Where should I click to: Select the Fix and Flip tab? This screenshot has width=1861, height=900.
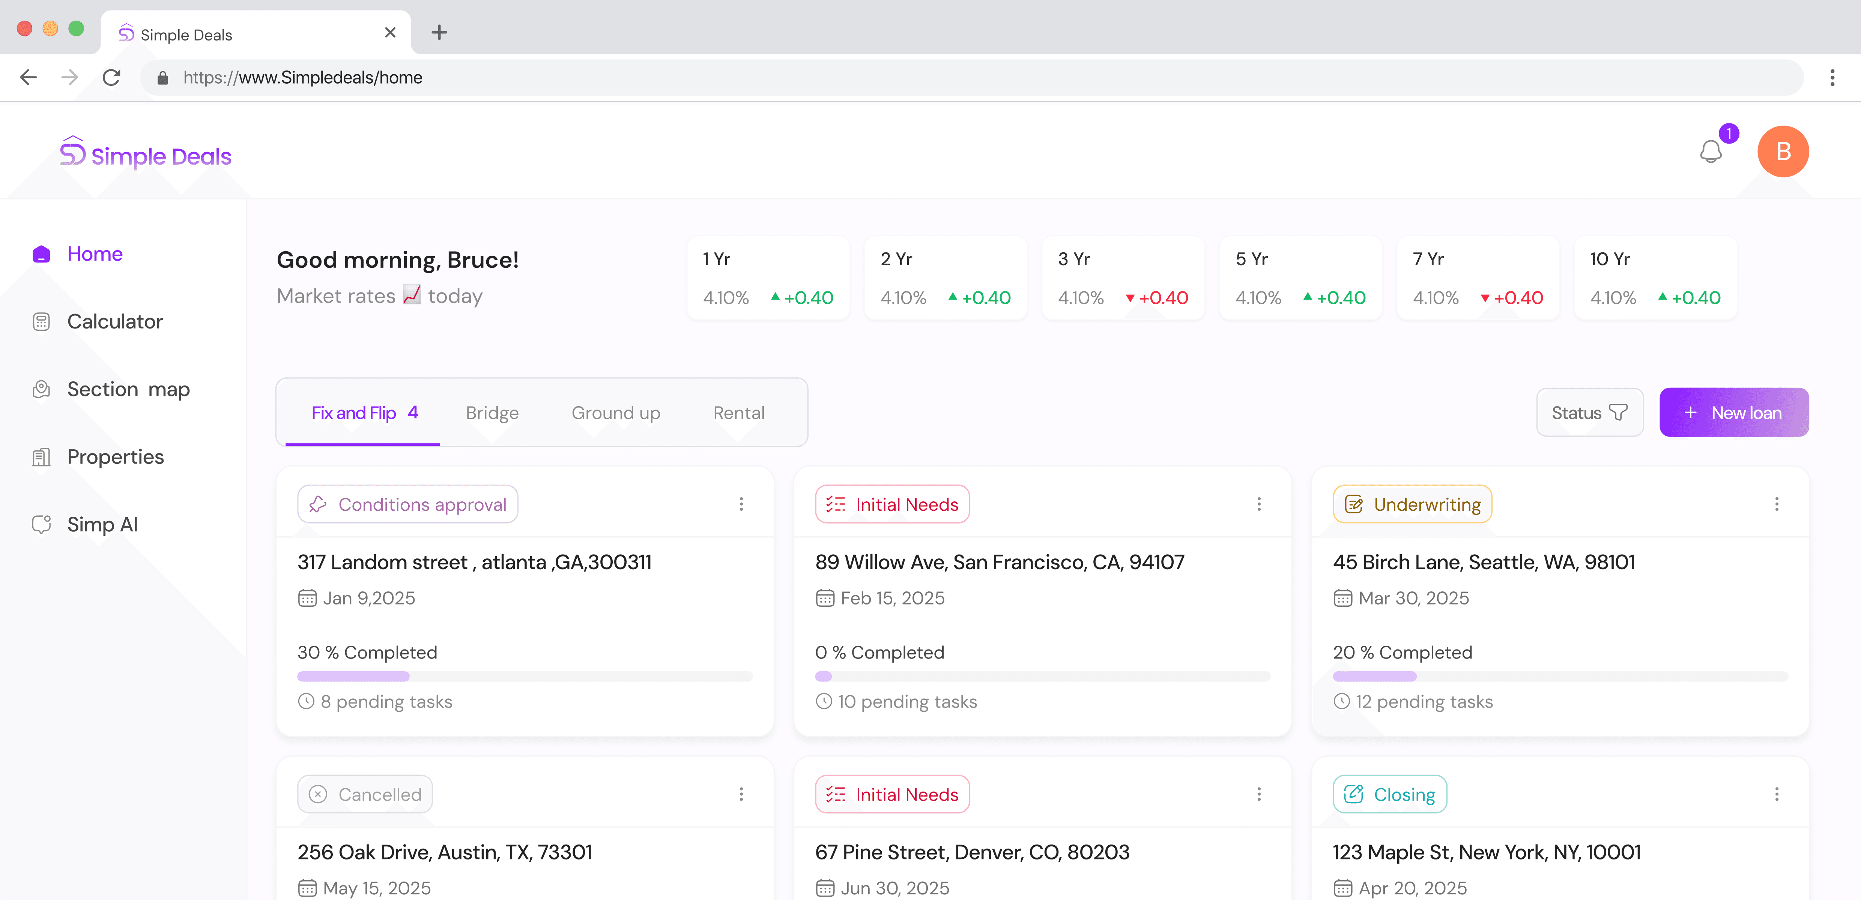click(364, 413)
